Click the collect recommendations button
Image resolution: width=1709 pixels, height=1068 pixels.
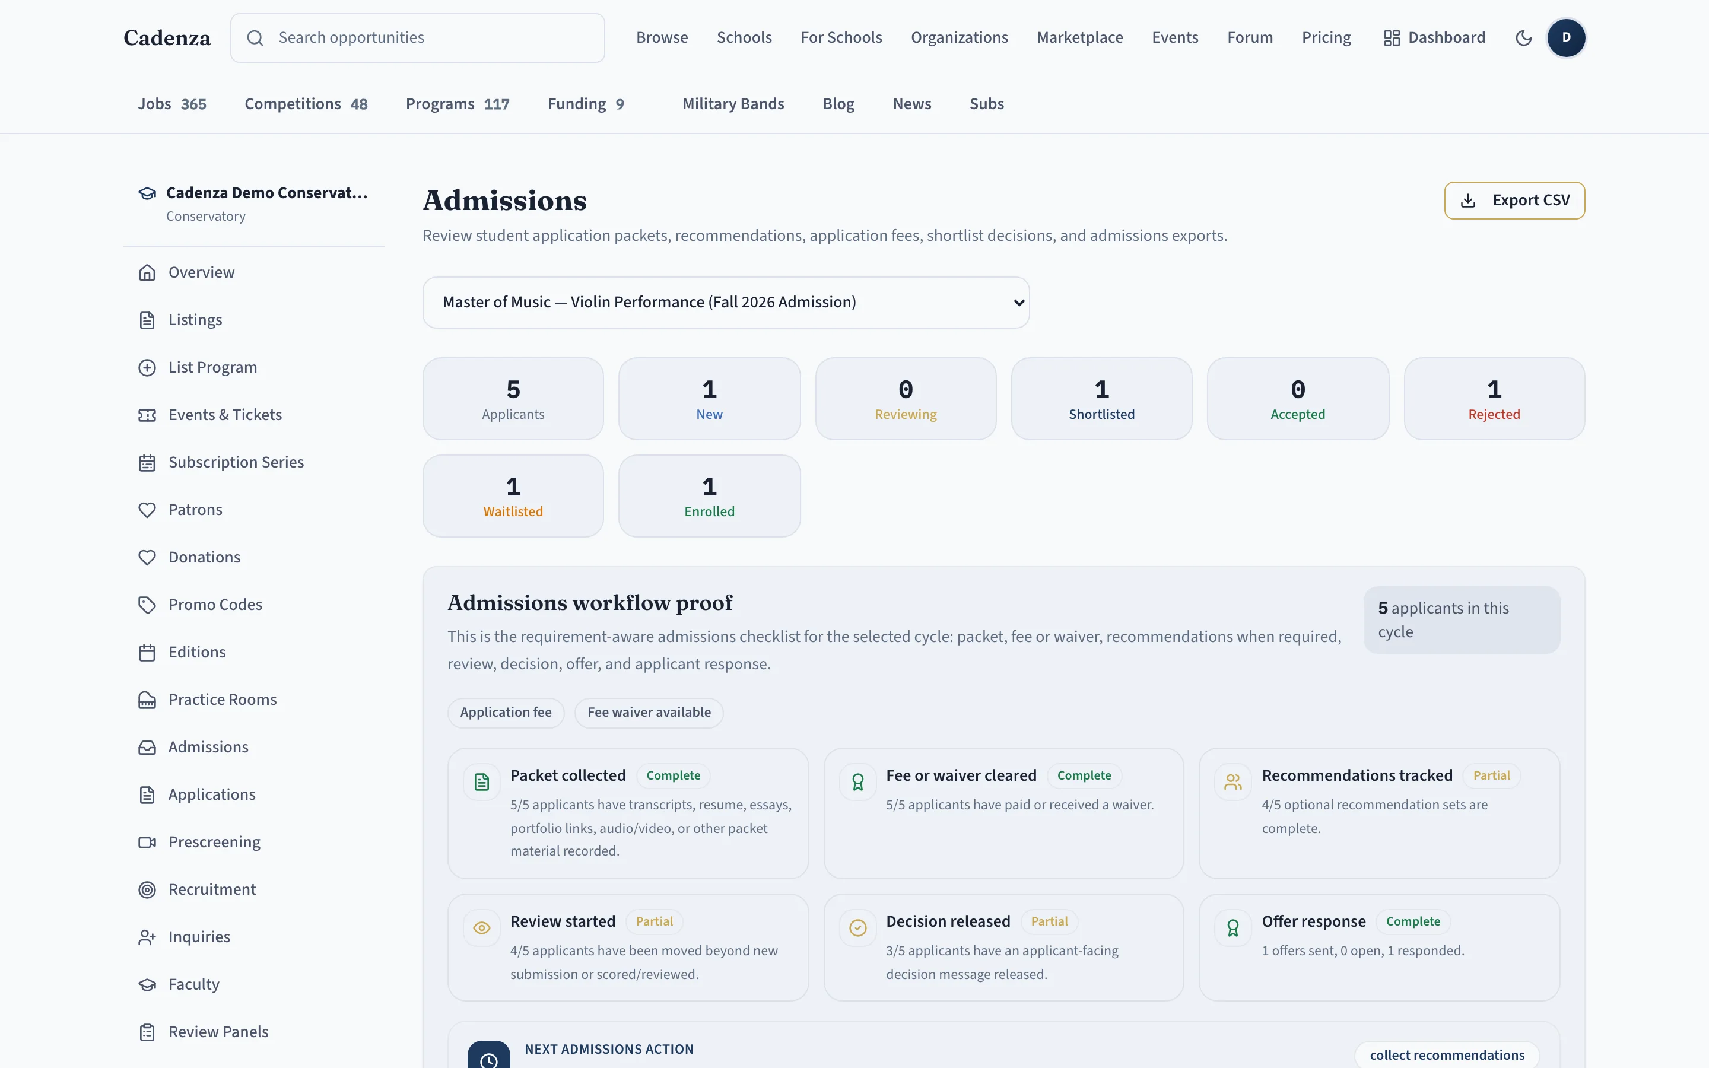(1446, 1054)
